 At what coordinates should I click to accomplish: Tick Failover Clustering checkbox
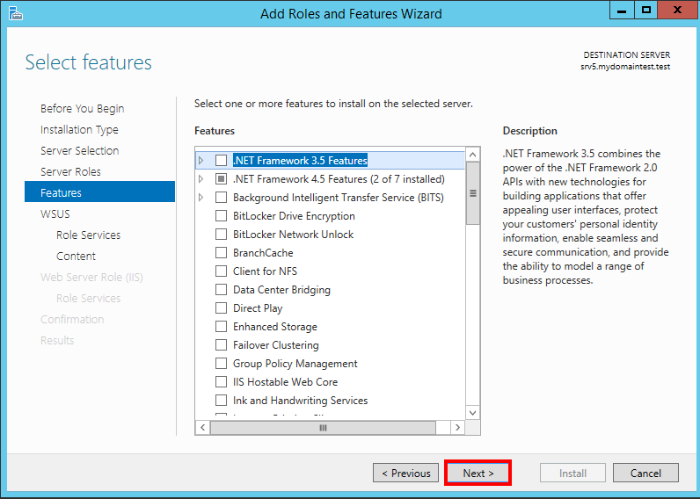point(221,344)
